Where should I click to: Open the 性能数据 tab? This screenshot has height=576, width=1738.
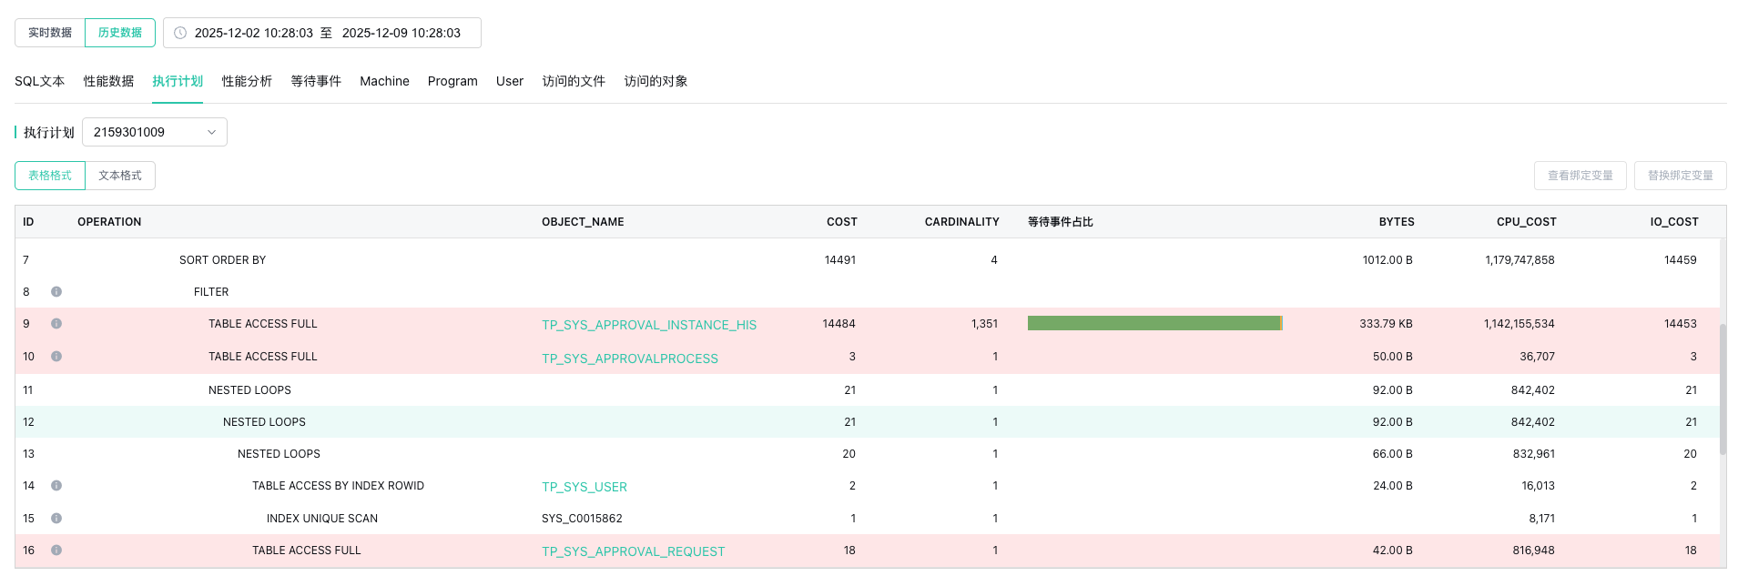[109, 81]
